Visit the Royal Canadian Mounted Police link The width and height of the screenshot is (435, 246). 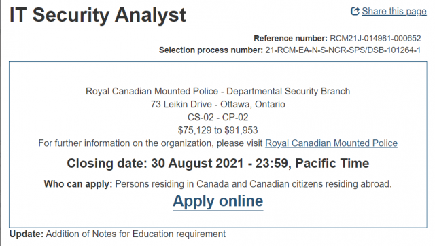pos(331,143)
